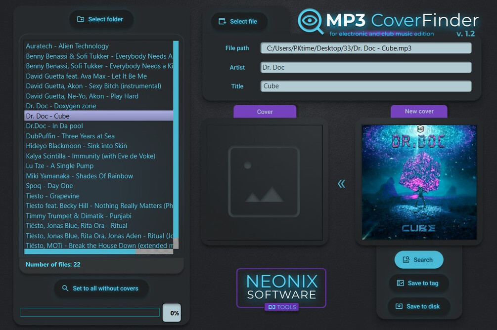
Task: Click the magnifier icon in Set to all without covers
Action: coord(65,288)
